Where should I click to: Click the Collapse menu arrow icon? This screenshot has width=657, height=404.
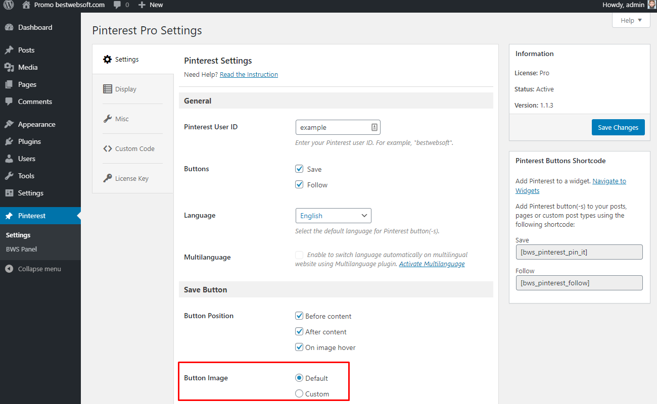click(9, 269)
